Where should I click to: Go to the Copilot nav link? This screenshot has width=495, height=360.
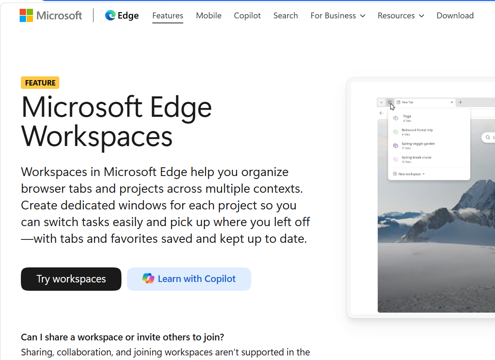coord(247,15)
